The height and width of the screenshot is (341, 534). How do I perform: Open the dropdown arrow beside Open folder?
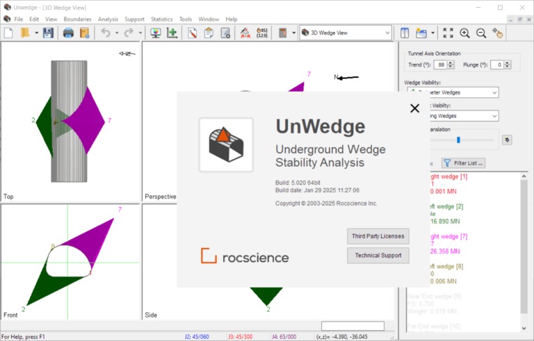36,33
